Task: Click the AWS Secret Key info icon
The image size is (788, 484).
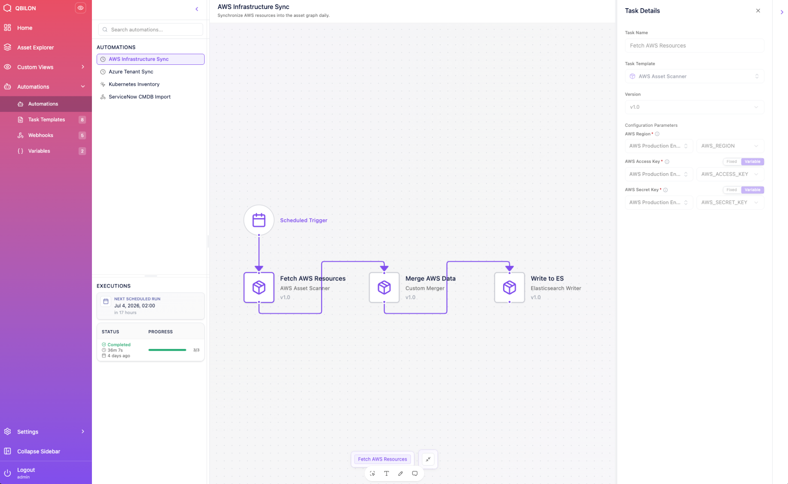Action: pyautogui.click(x=665, y=190)
